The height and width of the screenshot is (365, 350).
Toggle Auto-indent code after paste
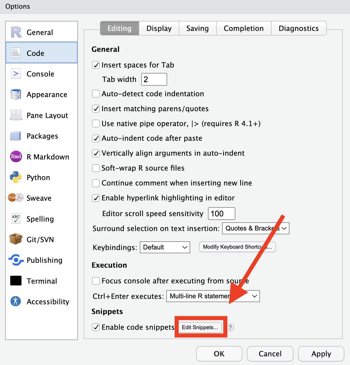(x=96, y=138)
